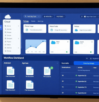Click the Chage olfi coccamety pill

pyautogui.click(x=61, y=30)
